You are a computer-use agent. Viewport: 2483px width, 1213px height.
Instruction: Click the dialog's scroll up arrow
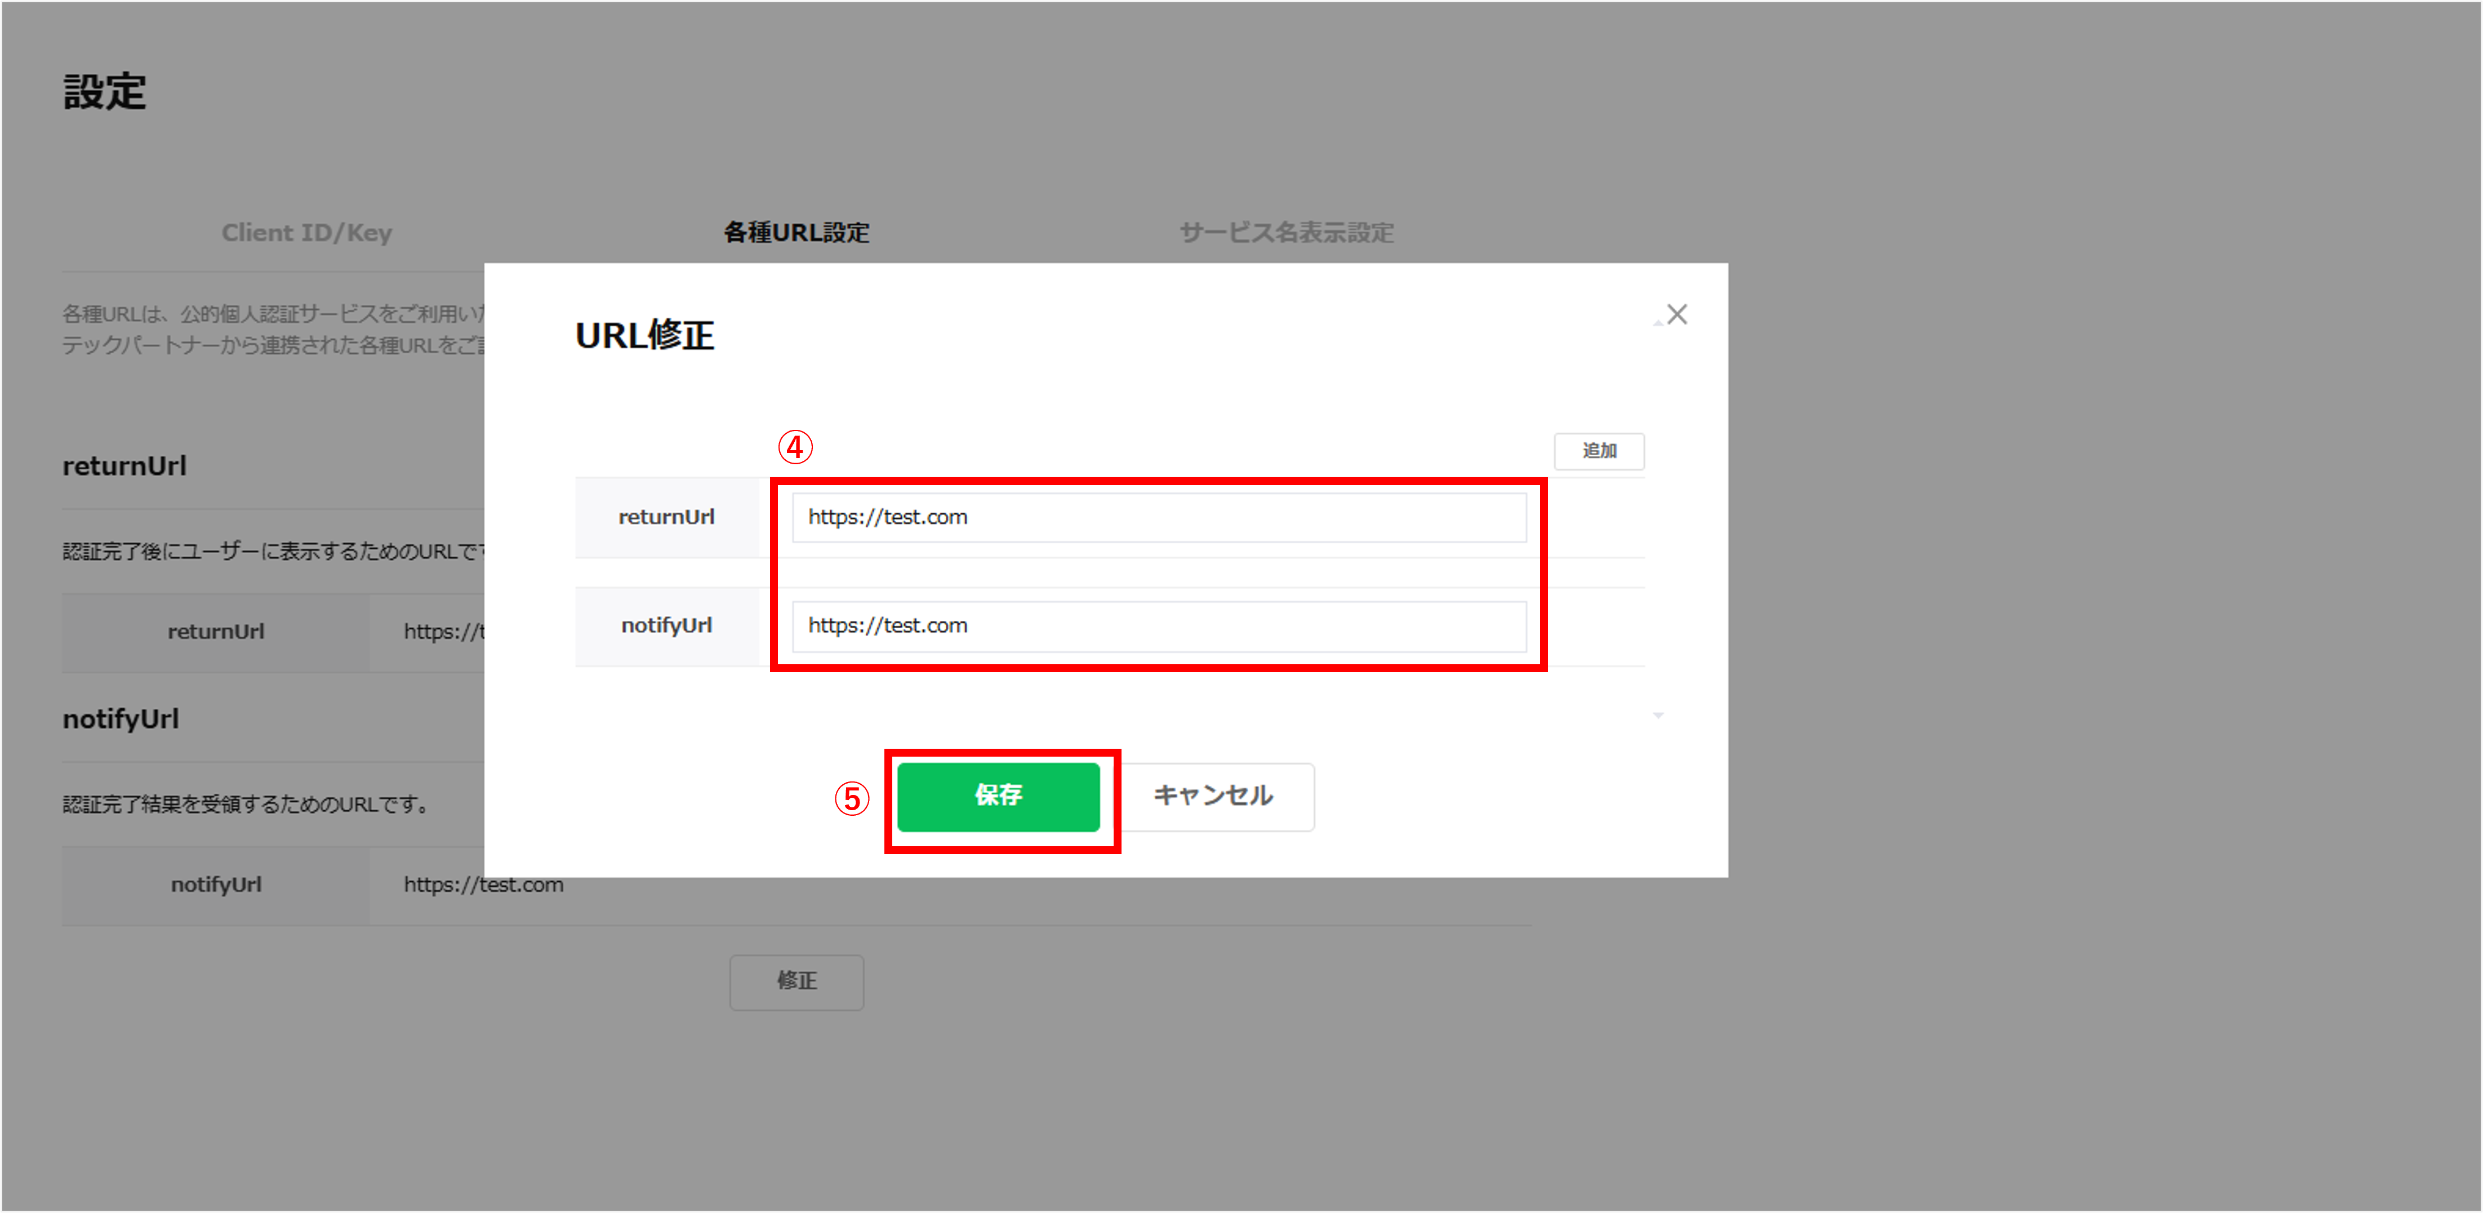point(1658,323)
